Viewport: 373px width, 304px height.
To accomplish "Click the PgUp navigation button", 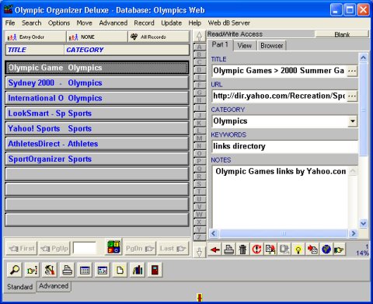I will (54, 249).
